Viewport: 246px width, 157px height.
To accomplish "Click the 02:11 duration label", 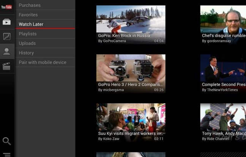I will pyautogui.click(x=159, y=139).
